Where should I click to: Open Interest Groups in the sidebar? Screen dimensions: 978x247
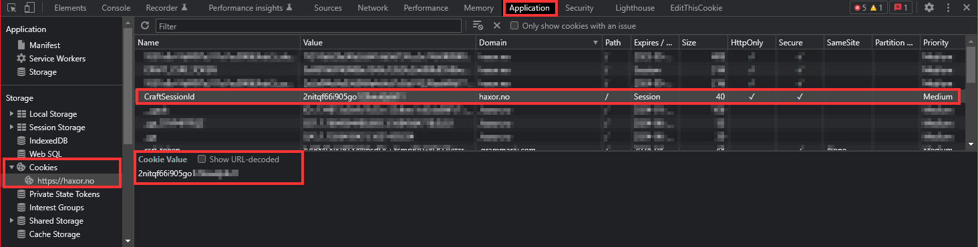(56, 208)
